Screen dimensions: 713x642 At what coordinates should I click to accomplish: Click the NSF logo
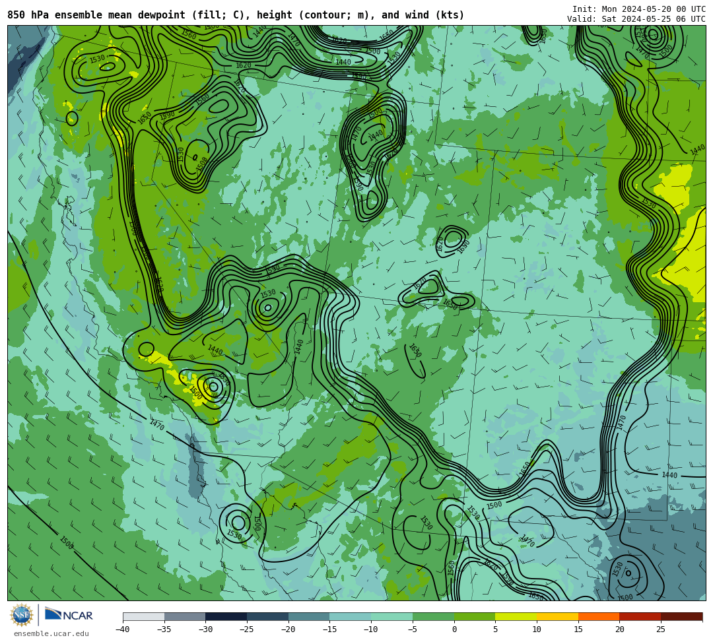click(x=21, y=615)
